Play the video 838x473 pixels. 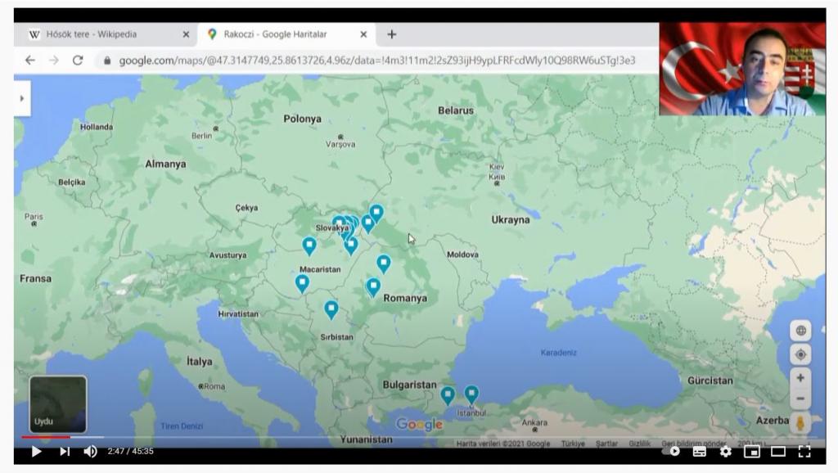click(36, 452)
